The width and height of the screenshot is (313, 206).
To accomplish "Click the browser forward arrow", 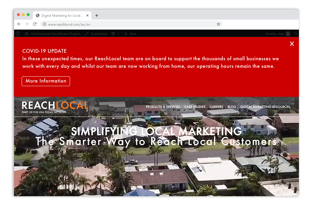I will tap(27, 24).
